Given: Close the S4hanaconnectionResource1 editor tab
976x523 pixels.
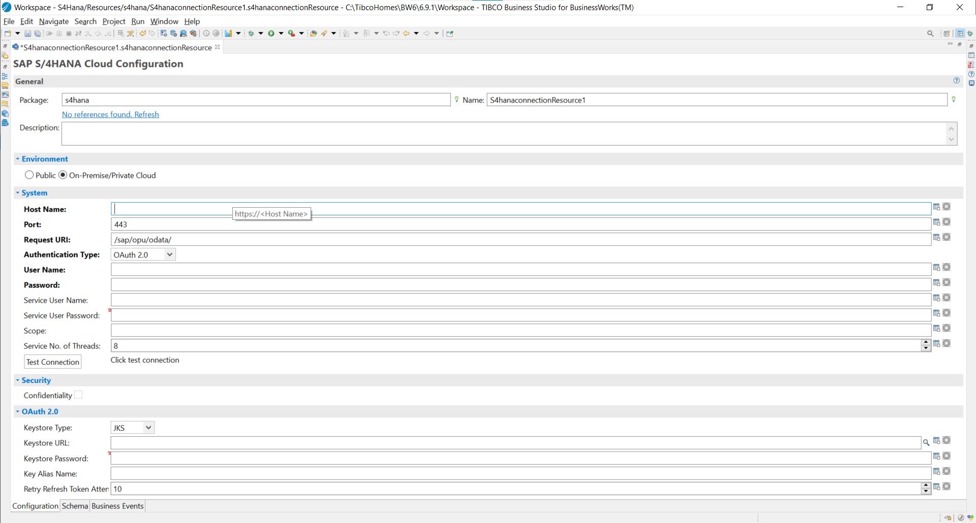Looking at the screenshot, I should [218, 47].
